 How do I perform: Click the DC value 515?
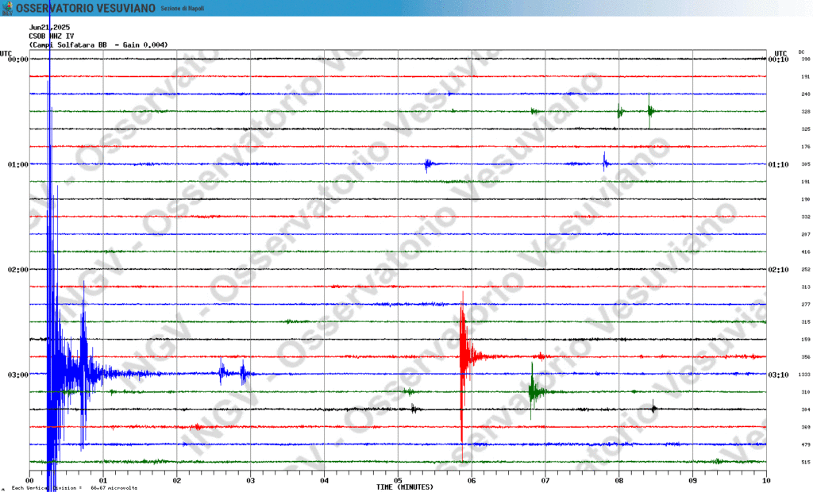click(806, 463)
